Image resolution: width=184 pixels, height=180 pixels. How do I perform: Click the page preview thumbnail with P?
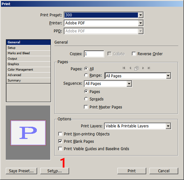point(28,133)
